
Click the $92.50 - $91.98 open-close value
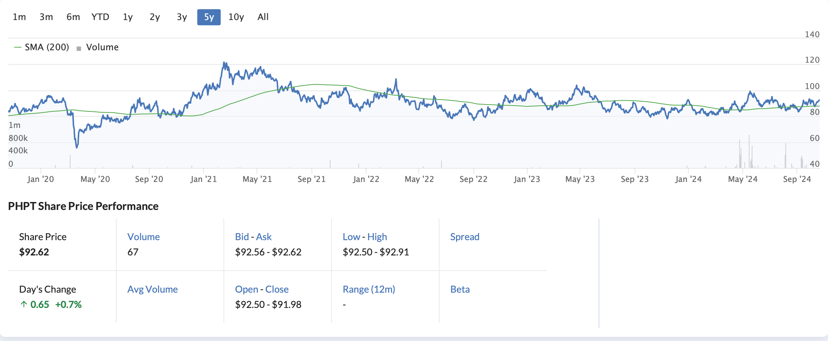pos(268,304)
